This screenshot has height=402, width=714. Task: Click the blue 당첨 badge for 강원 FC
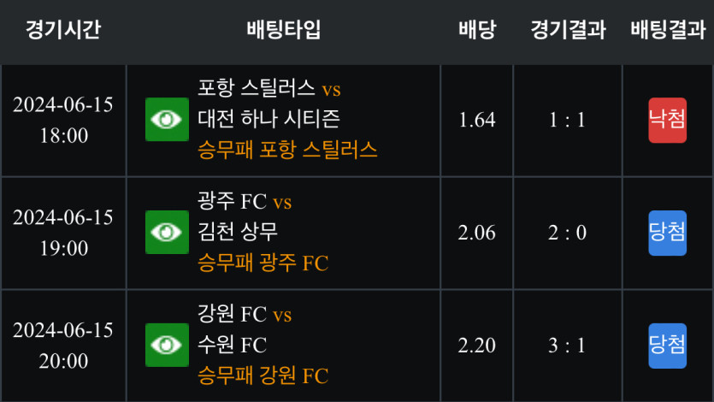tap(667, 346)
